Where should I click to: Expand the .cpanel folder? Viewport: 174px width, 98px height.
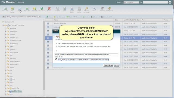5,35
